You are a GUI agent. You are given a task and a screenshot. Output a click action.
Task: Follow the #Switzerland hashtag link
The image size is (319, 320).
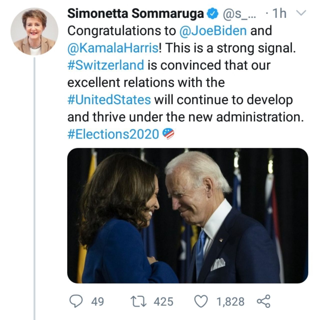point(106,65)
